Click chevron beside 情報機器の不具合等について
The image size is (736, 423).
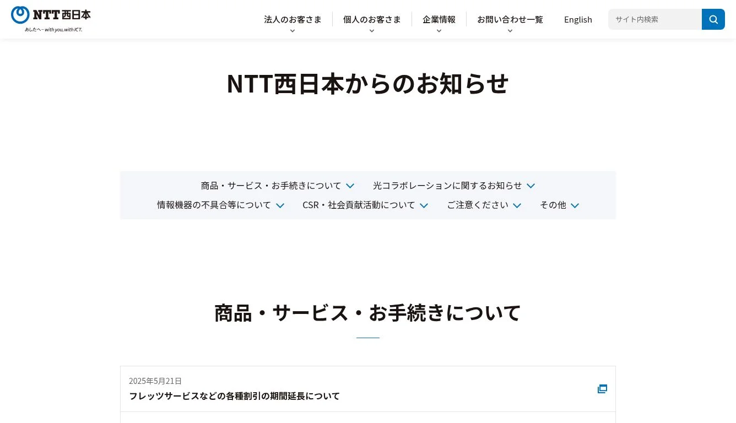coord(280,205)
